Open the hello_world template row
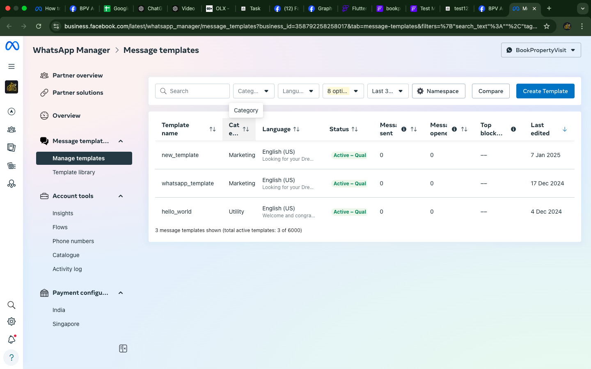This screenshot has height=369, width=591. click(365, 212)
